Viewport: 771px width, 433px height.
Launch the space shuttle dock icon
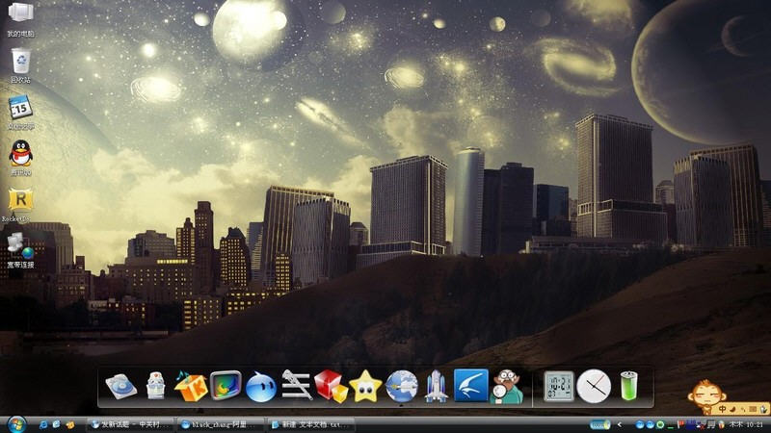[436, 387]
